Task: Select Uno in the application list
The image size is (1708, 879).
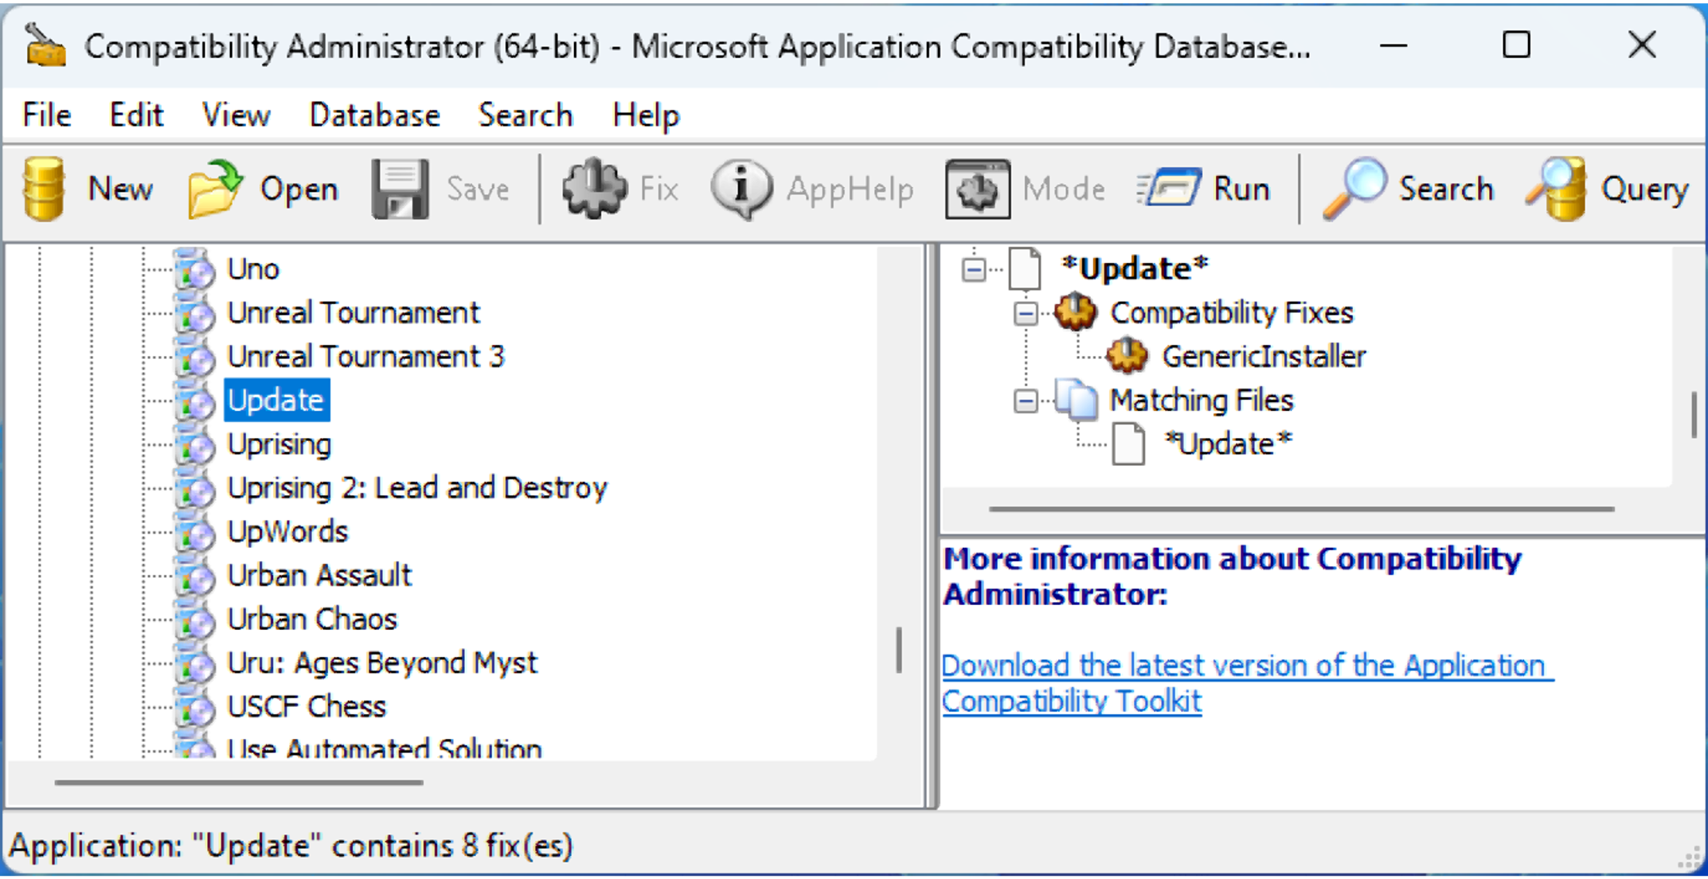Action: point(253,269)
